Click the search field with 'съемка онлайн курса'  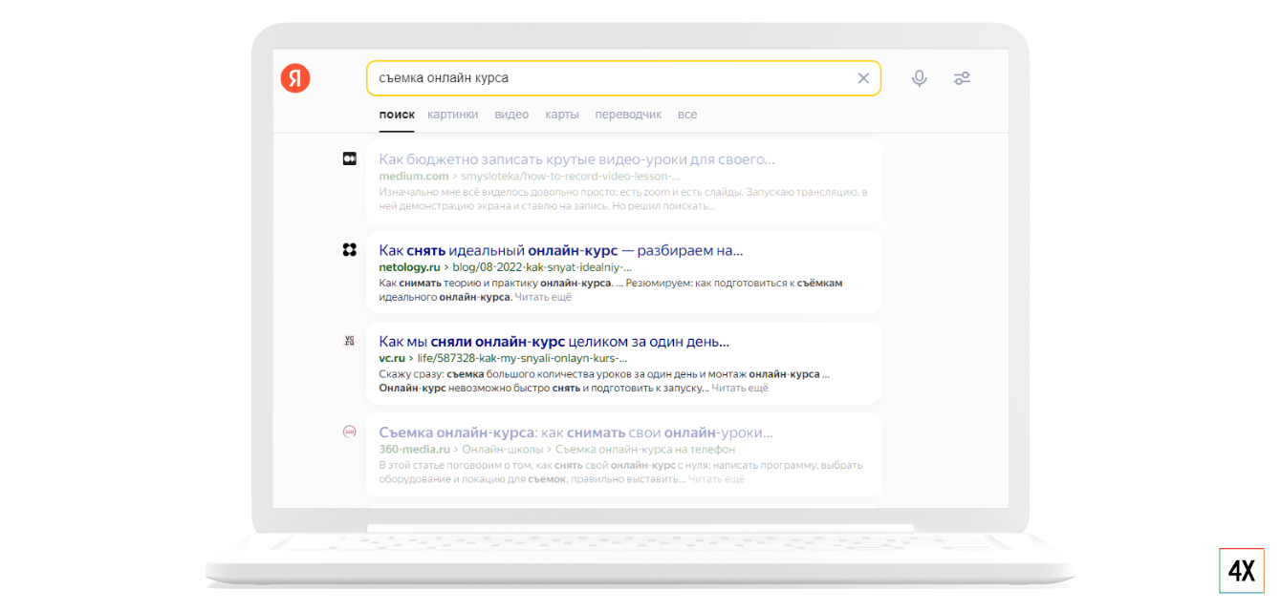click(x=623, y=78)
